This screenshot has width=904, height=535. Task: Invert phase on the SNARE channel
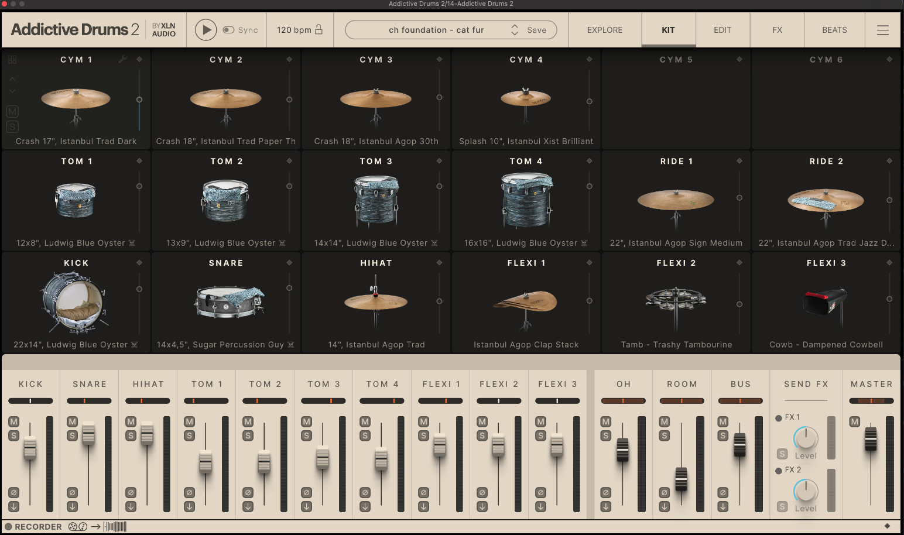click(x=72, y=493)
